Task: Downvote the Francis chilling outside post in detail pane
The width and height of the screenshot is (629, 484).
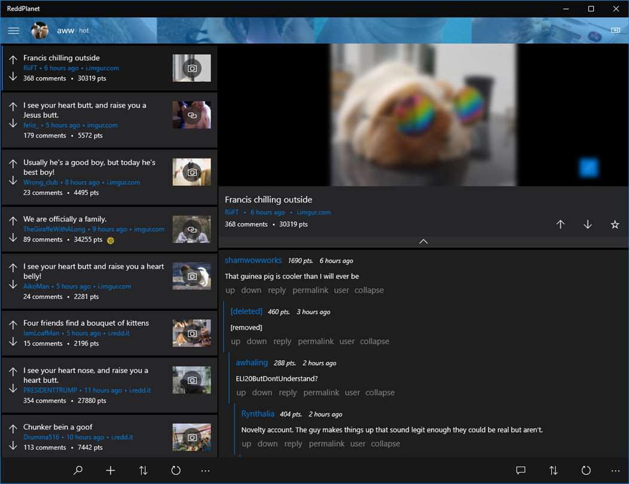Action: 588,225
